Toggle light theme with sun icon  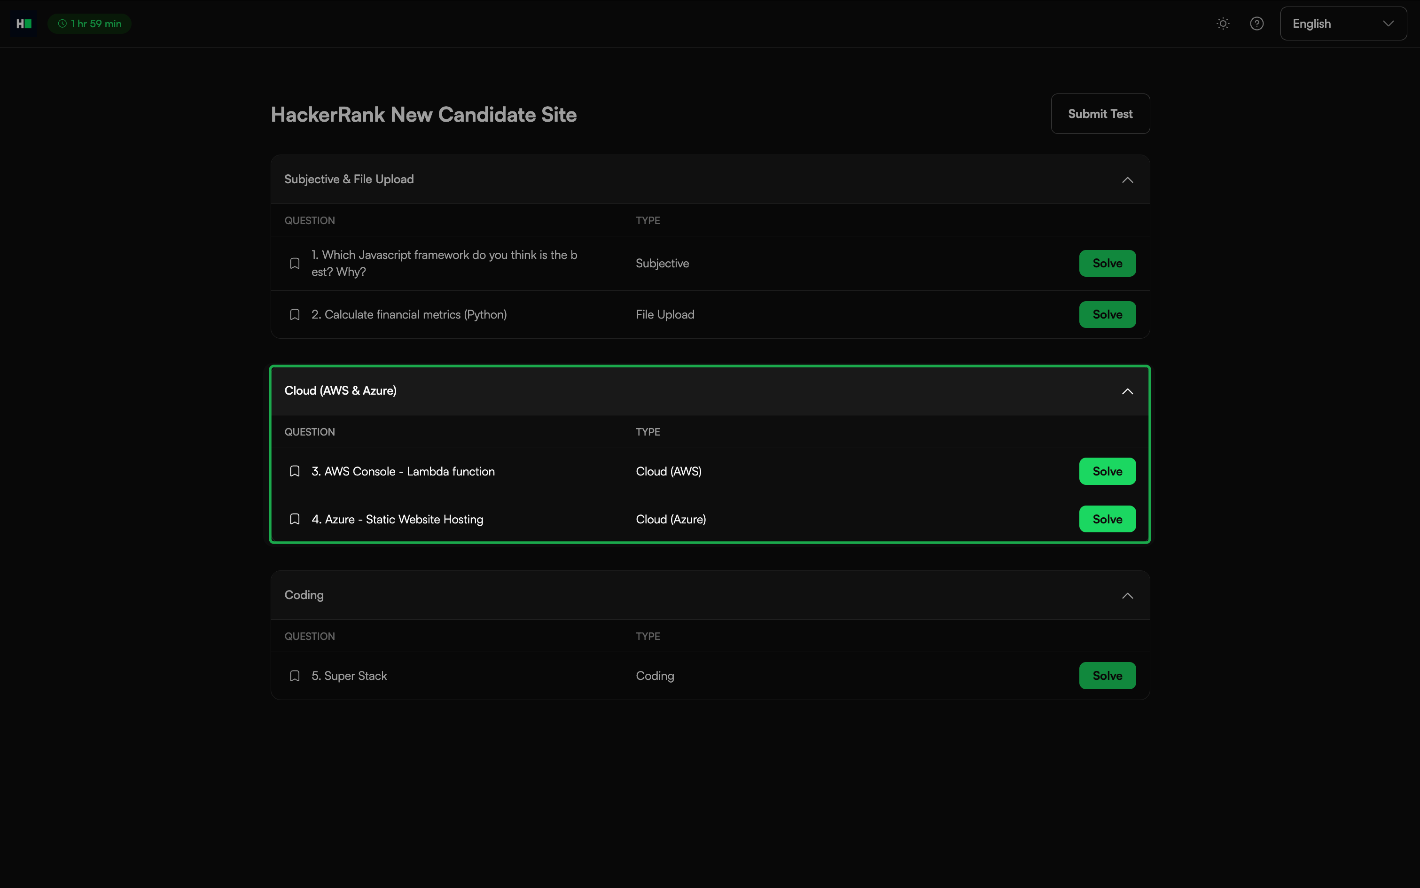(x=1223, y=24)
